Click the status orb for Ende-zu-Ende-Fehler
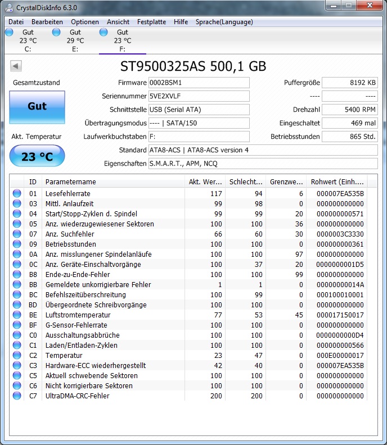The height and width of the screenshot is (445, 387). point(17,274)
